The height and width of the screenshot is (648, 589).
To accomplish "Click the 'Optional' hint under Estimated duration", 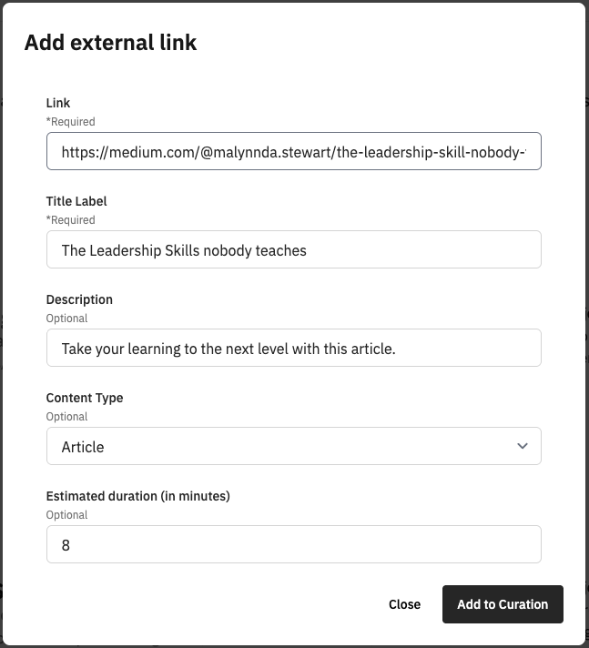I will click(x=66, y=515).
